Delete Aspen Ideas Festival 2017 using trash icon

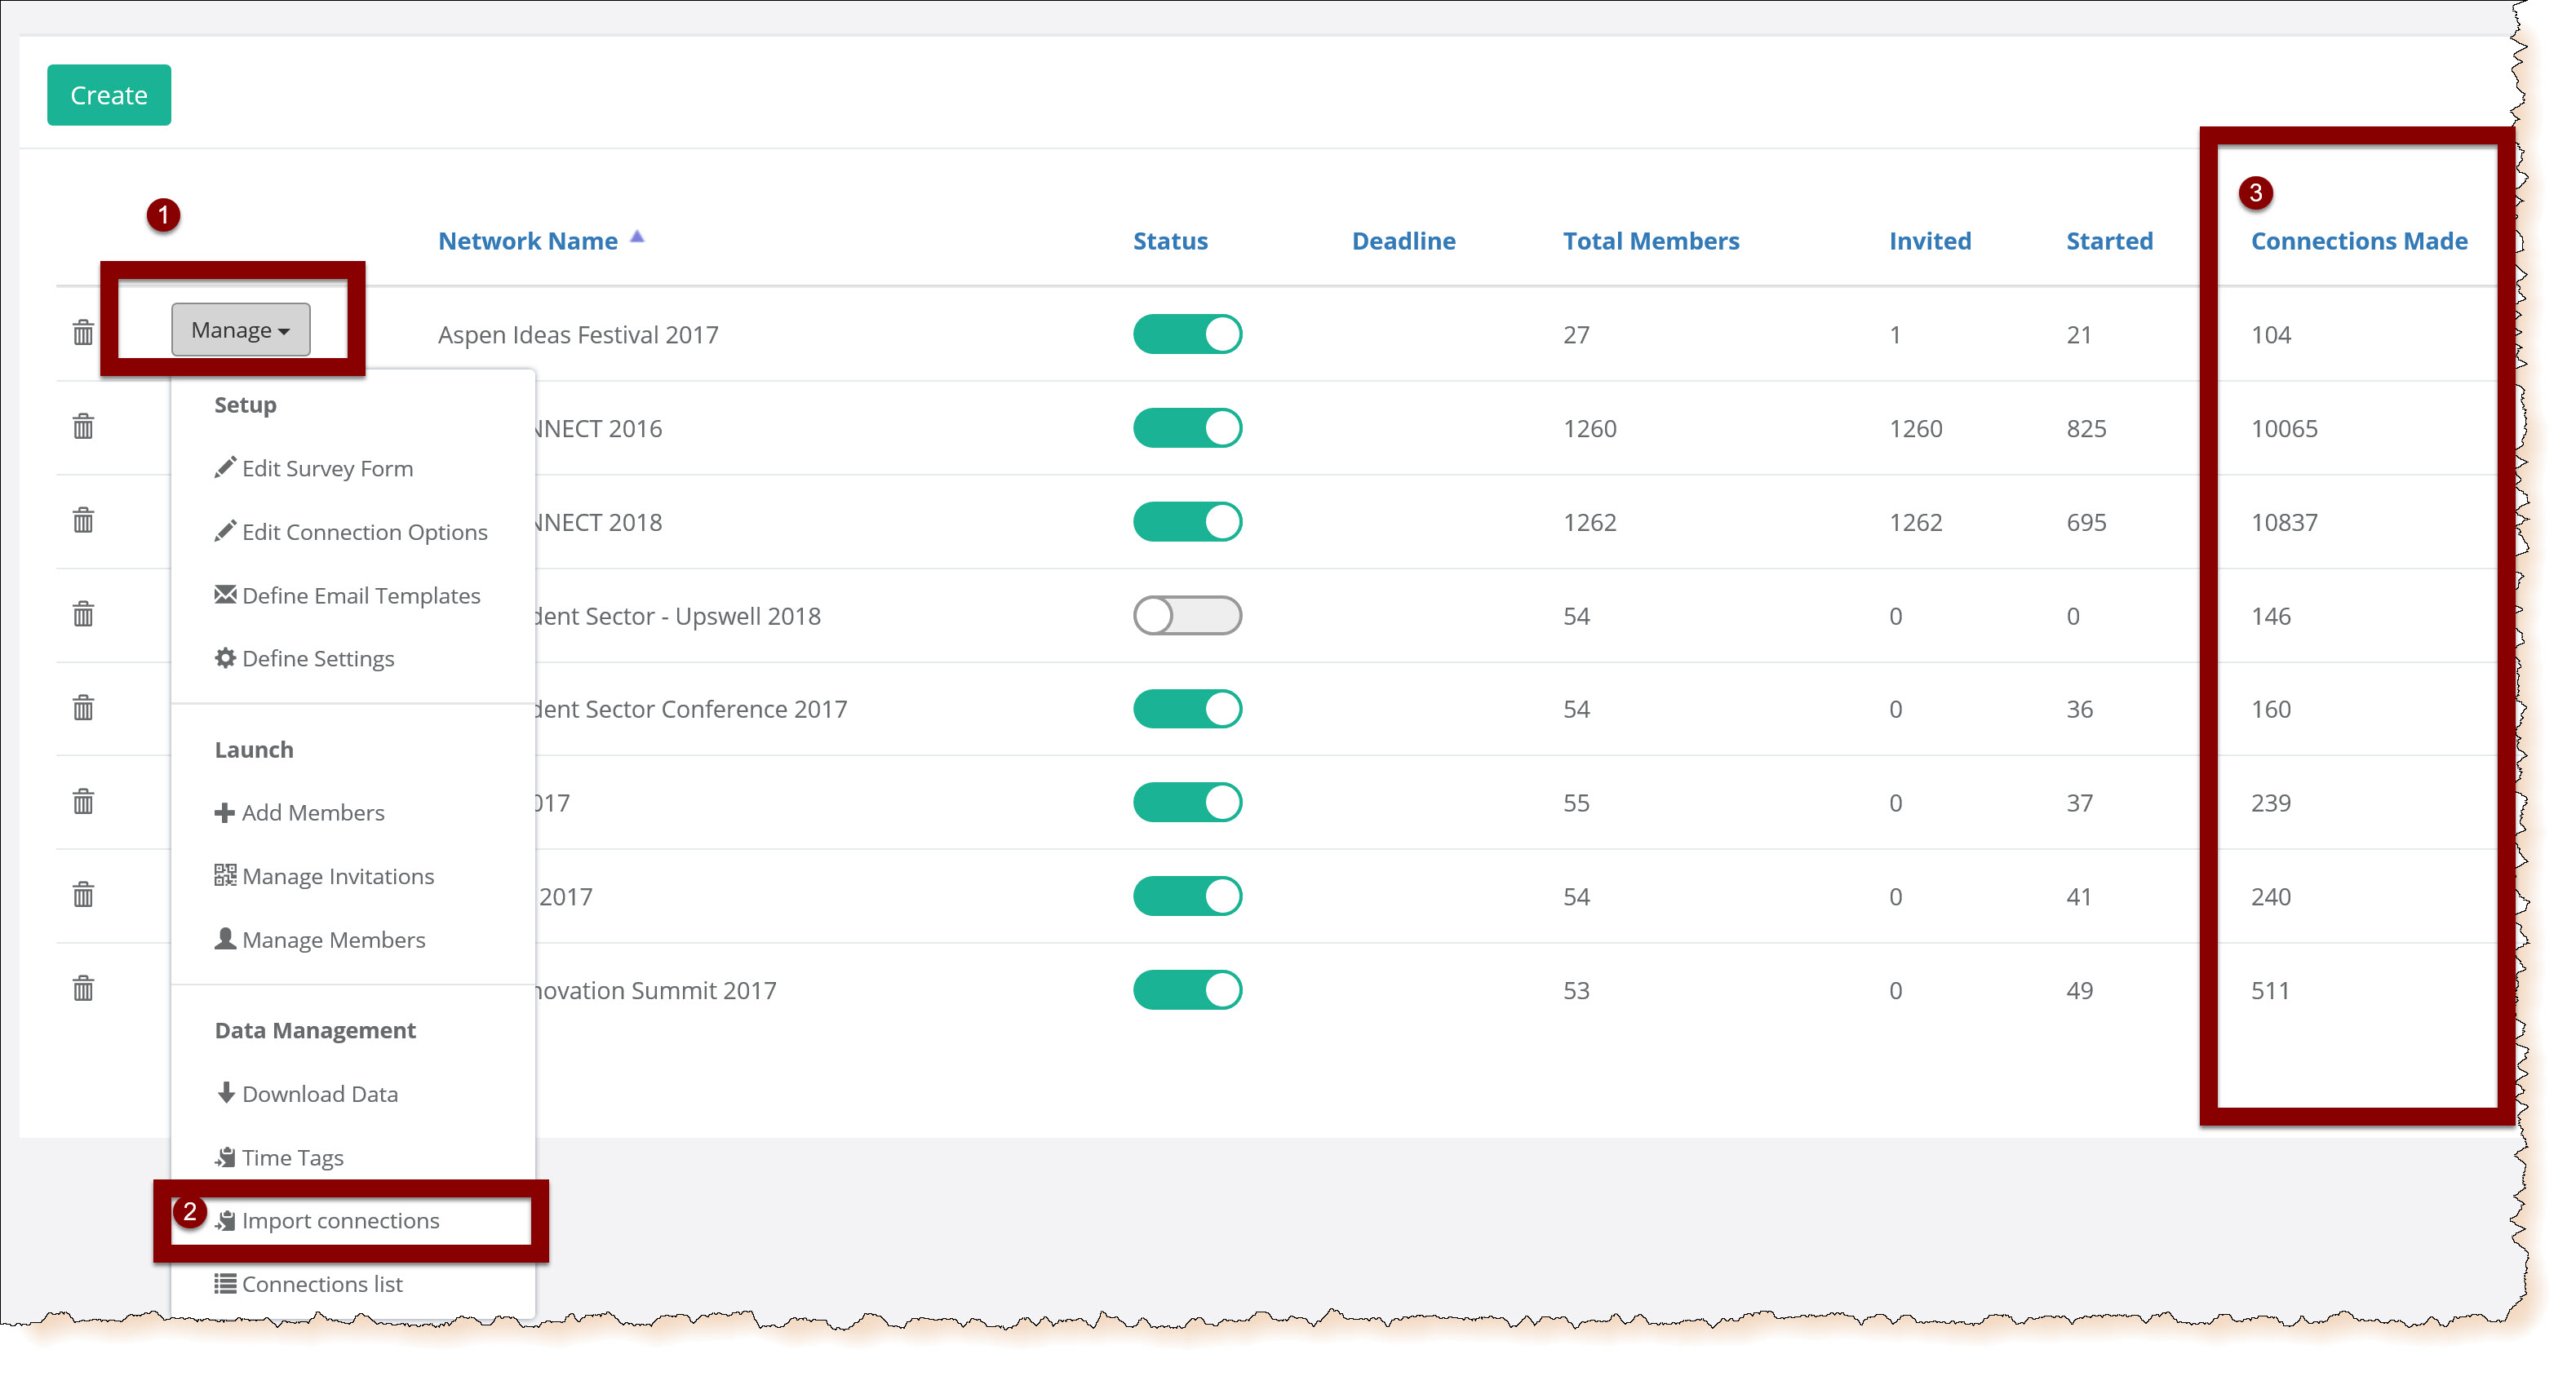[83, 333]
